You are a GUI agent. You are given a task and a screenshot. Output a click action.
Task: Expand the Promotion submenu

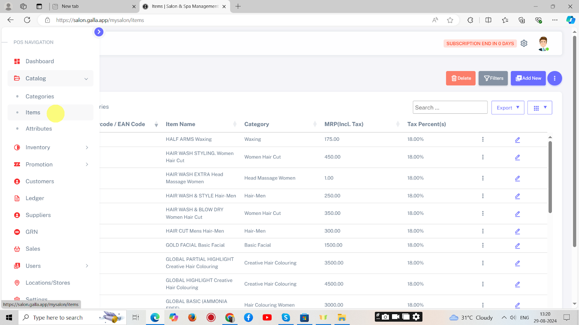[50, 164]
